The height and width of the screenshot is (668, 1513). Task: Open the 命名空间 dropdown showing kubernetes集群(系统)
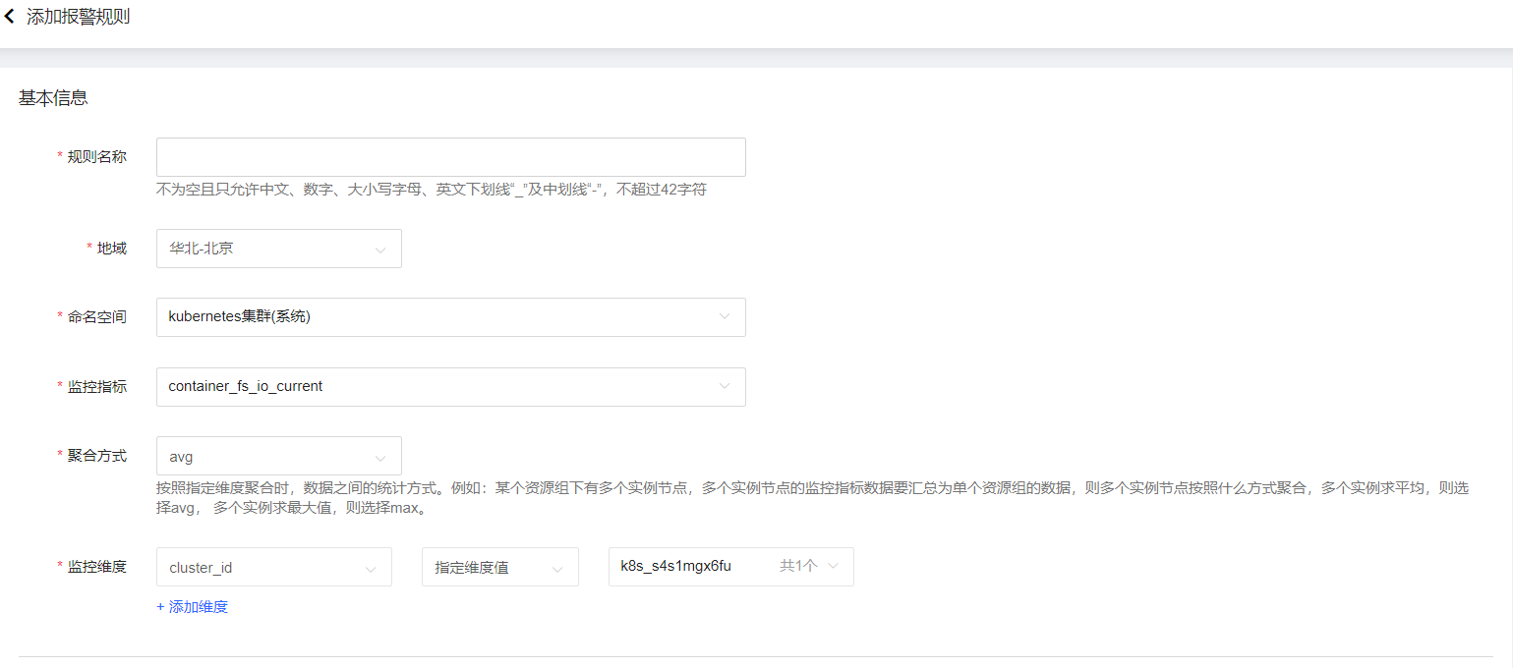pos(451,317)
